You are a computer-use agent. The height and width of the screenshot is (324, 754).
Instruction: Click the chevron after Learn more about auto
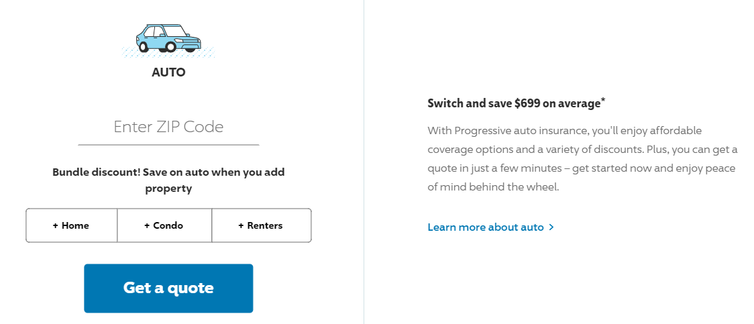pyautogui.click(x=551, y=227)
